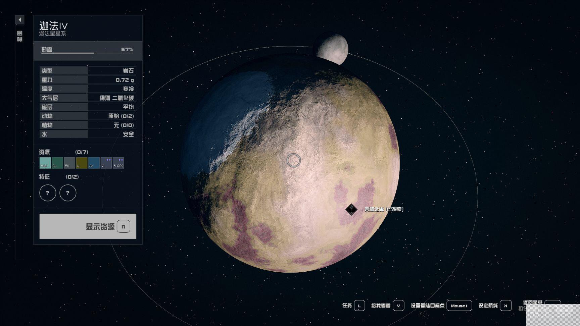
Task: Click the 水 安全 row
Action: 88,134
